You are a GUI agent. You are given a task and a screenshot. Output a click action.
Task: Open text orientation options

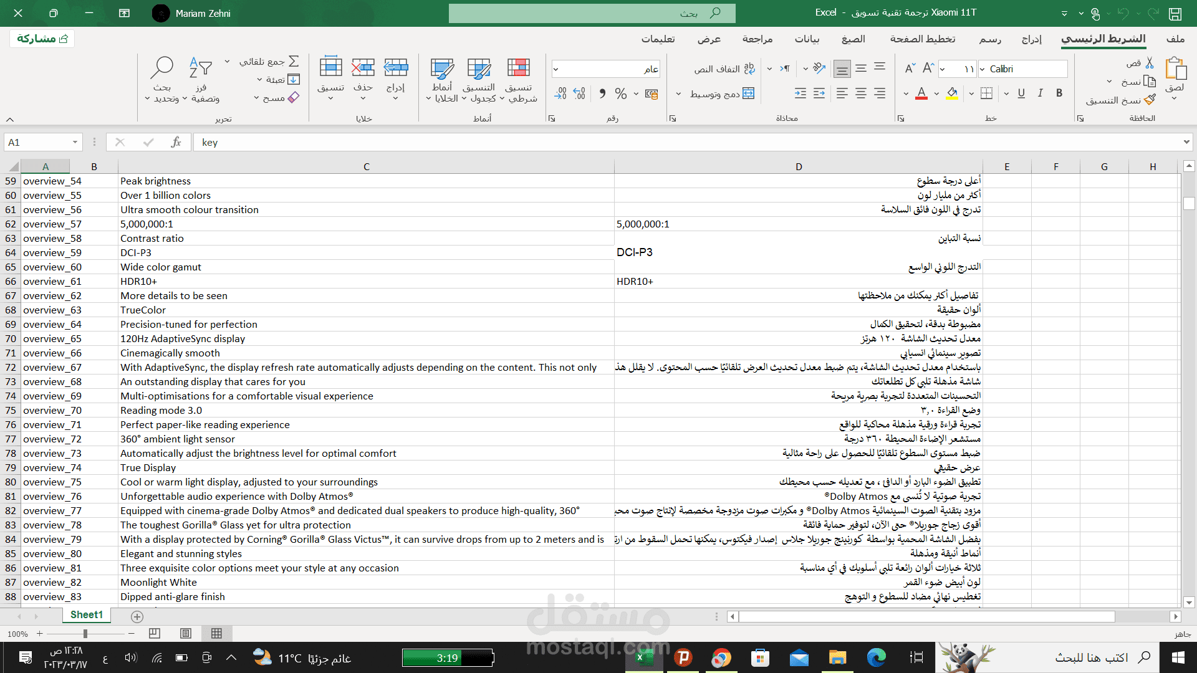click(x=819, y=69)
